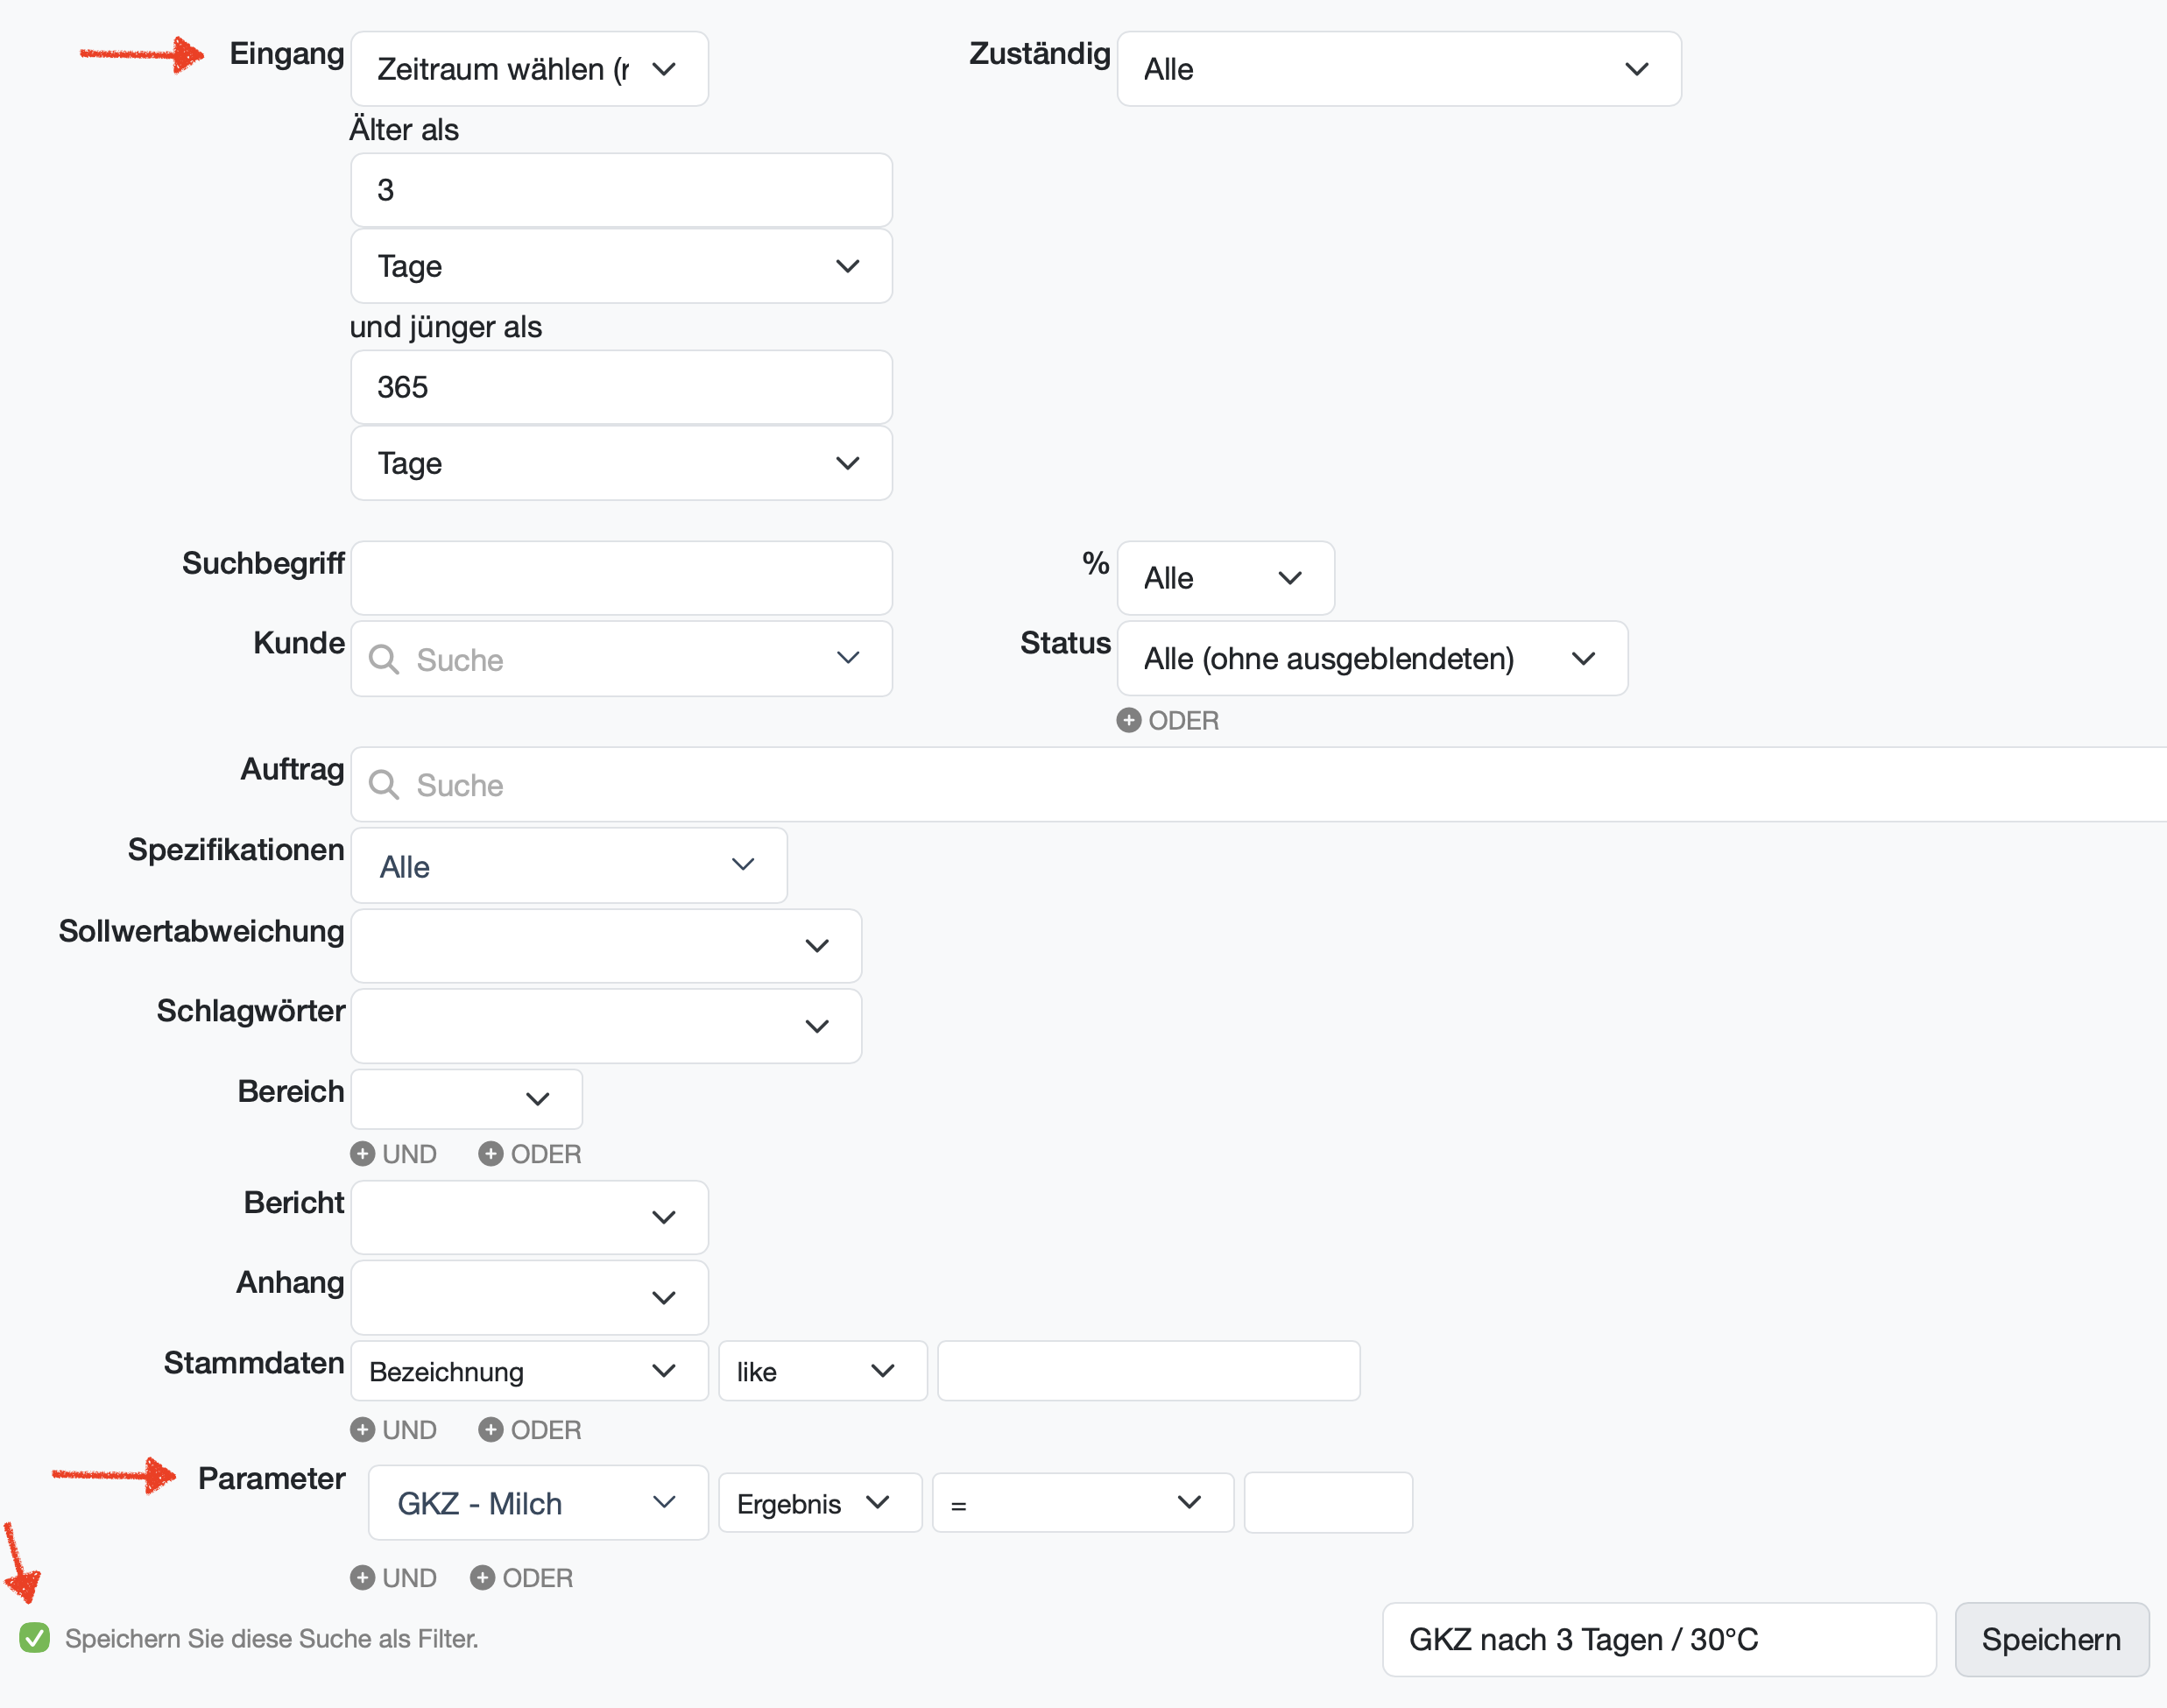Open the Zuständig dropdown showing Alle

[x=1398, y=69]
